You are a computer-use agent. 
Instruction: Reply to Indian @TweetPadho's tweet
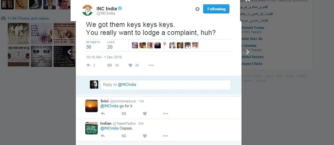coord(103,136)
